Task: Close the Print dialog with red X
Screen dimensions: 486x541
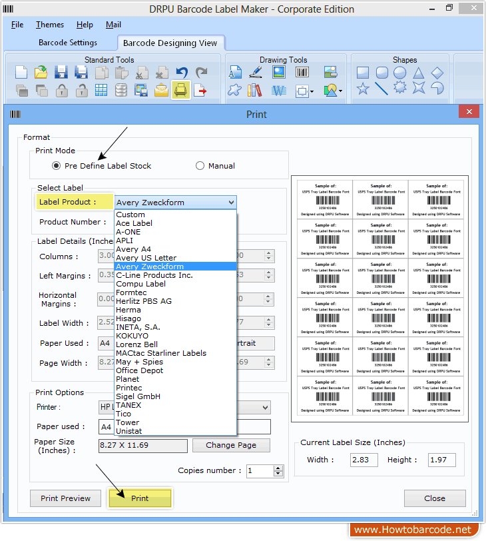Action: (469, 111)
